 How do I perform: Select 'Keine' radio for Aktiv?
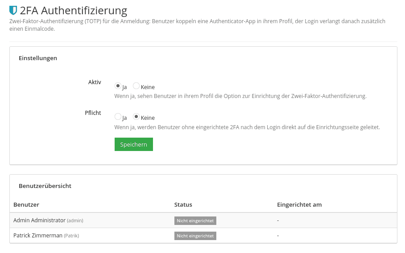(x=136, y=86)
